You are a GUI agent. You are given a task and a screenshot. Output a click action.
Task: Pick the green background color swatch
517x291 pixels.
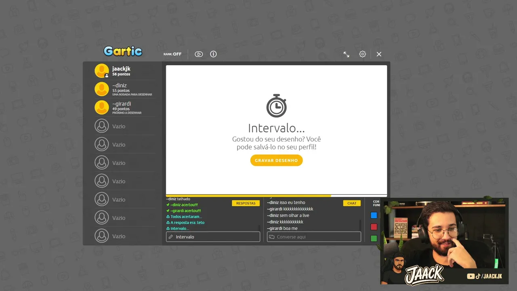pyautogui.click(x=374, y=238)
